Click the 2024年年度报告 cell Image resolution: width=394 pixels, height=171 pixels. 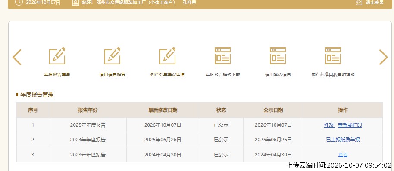pyautogui.click(x=88, y=140)
